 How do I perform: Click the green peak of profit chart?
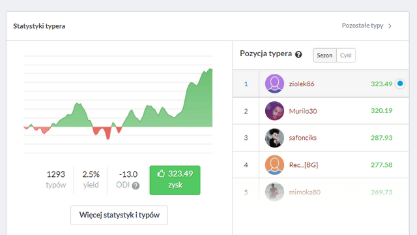pos(210,70)
